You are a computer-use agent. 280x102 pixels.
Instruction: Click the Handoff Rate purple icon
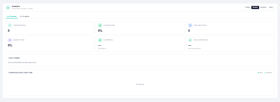(x=10, y=40)
